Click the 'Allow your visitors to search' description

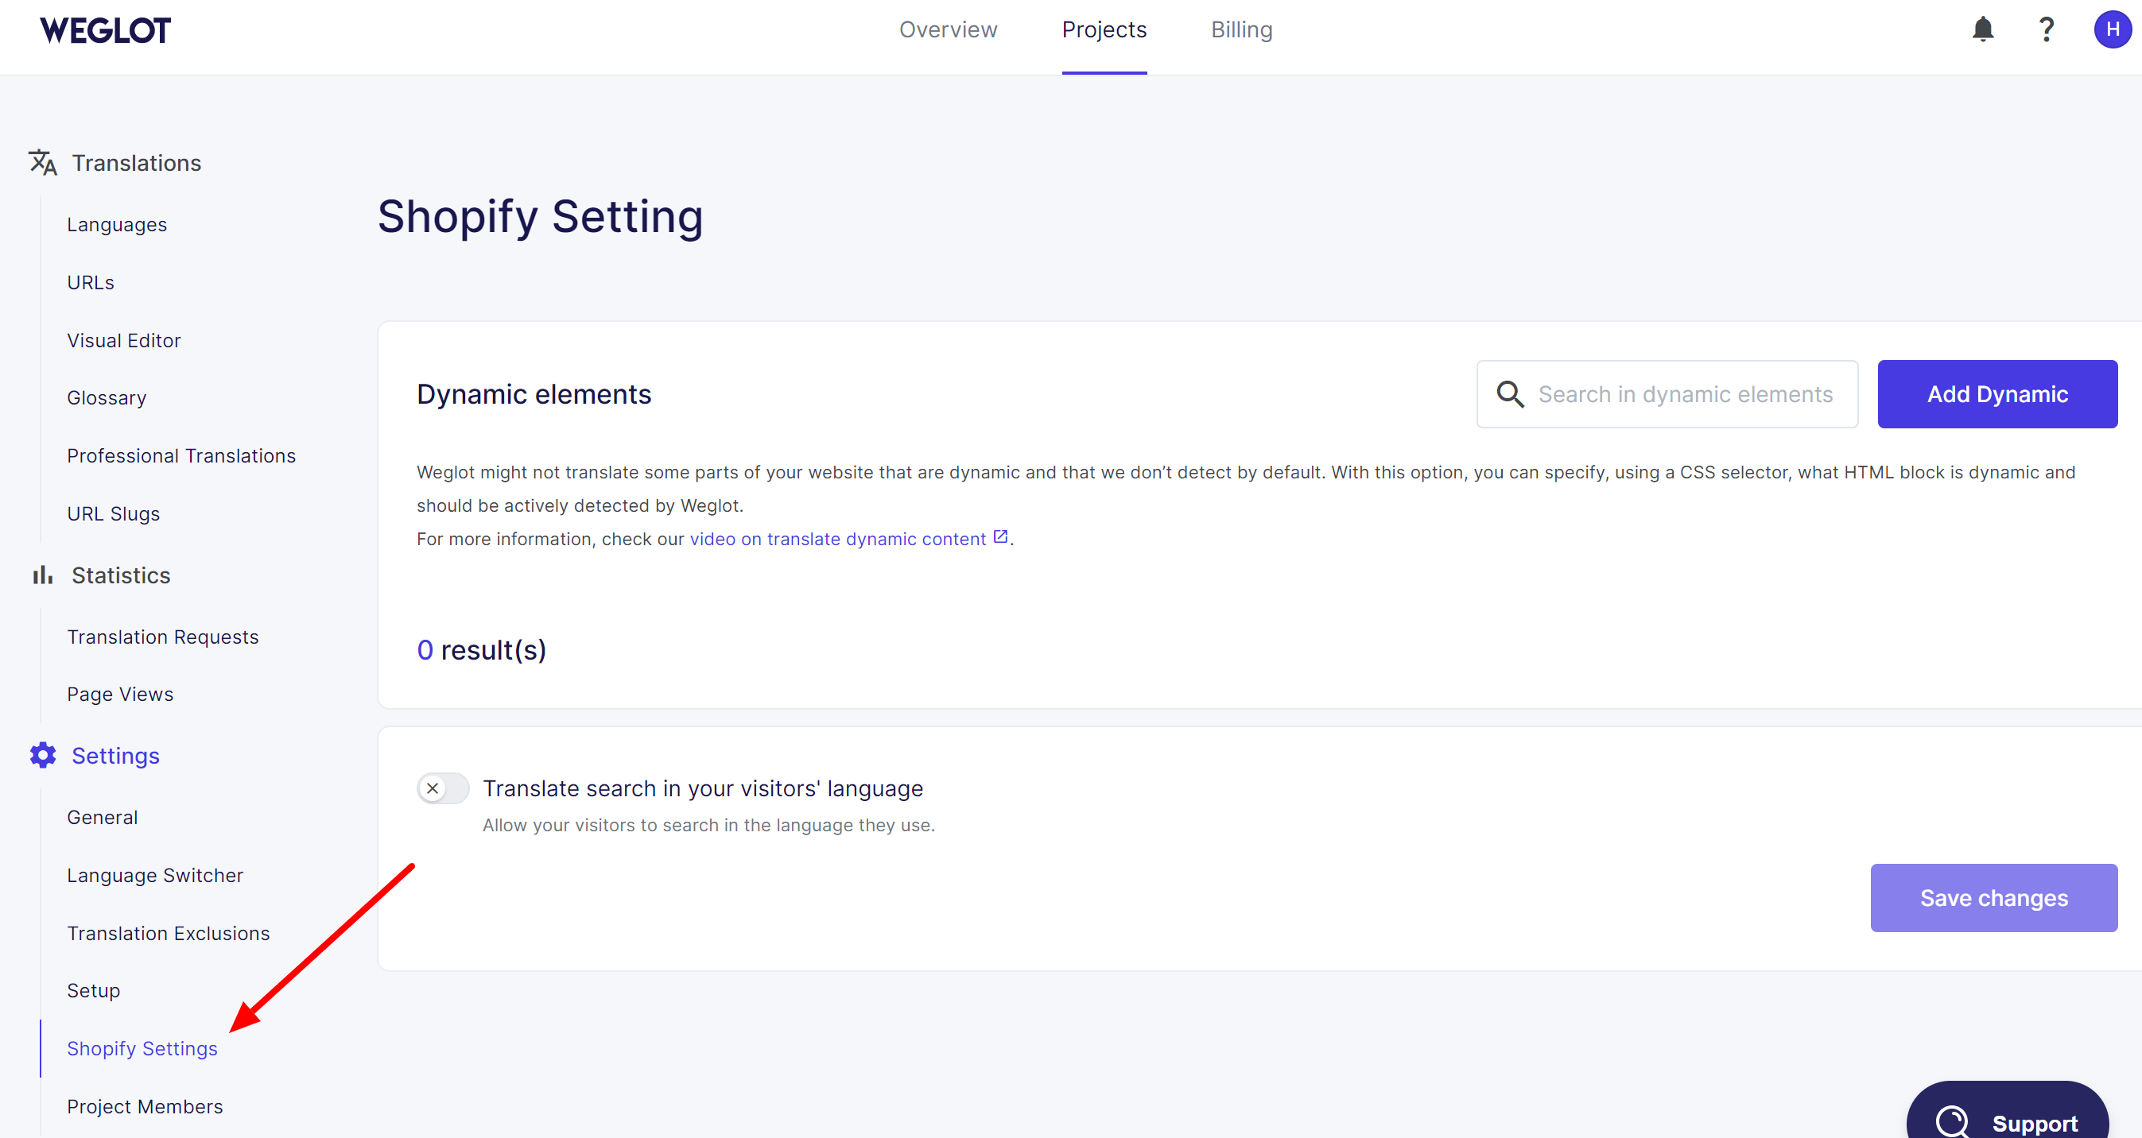(x=709, y=826)
